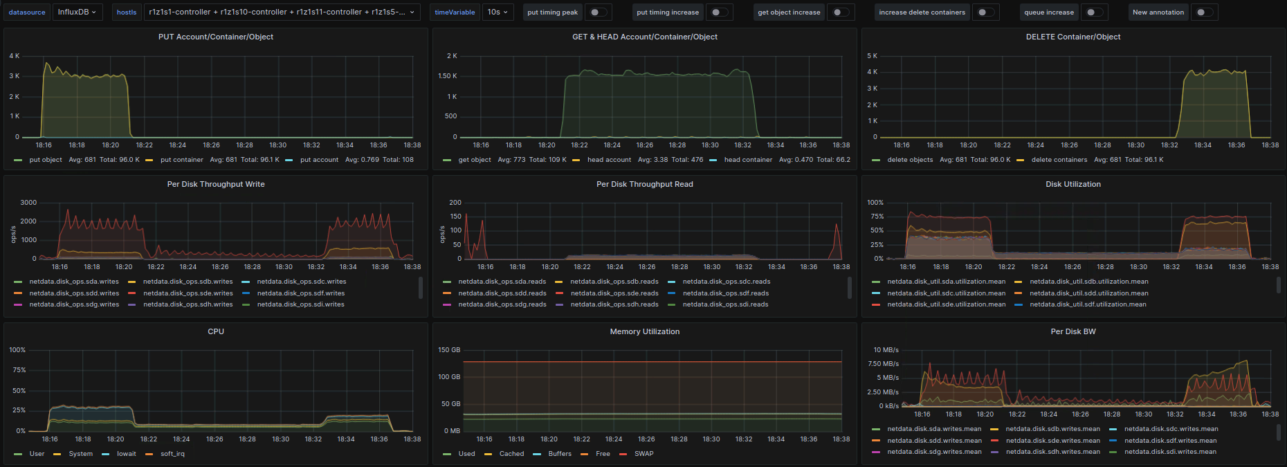Image resolution: width=1287 pixels, height=467 pixels.
Task: Isolate the "delete containers" legend series
Action: click(x=1059, y=160)
